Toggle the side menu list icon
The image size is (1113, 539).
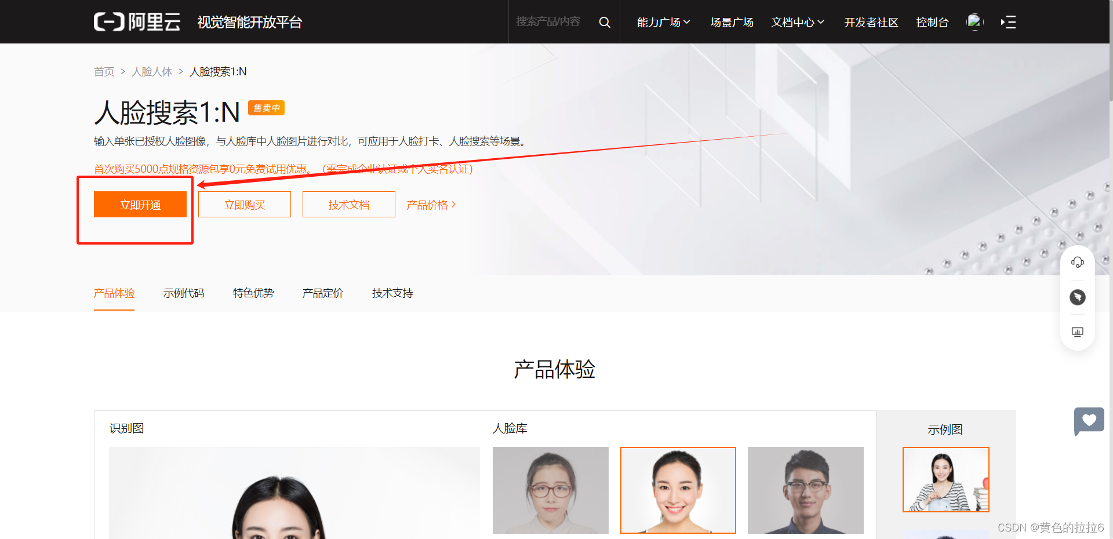click(1008, 22)
